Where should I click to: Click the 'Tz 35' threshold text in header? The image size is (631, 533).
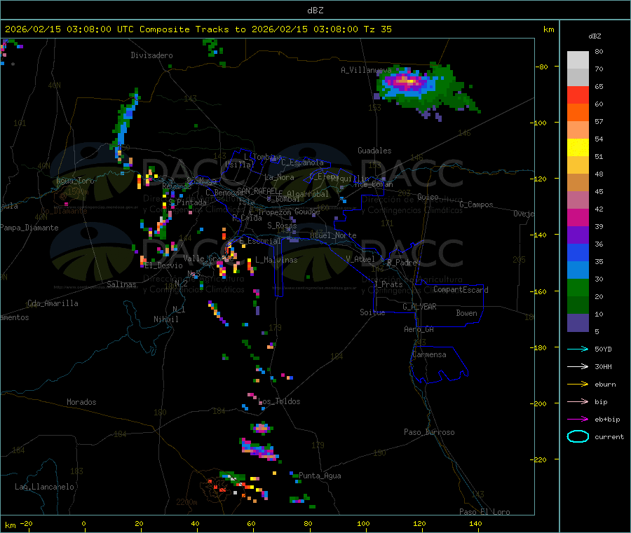pyautogui.click(x=377, y=29)
